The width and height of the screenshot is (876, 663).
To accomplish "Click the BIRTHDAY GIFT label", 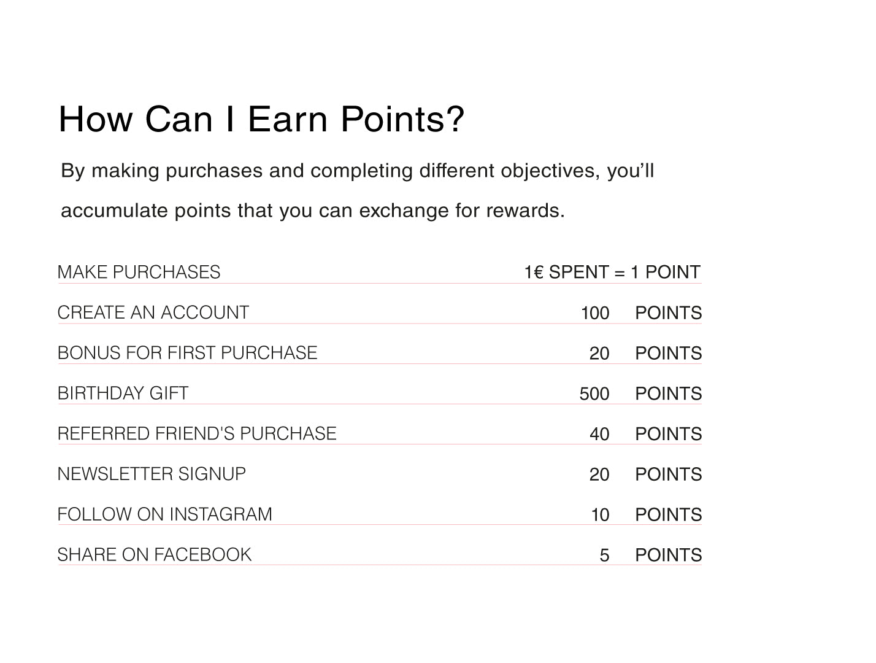I will coord(123,393).
